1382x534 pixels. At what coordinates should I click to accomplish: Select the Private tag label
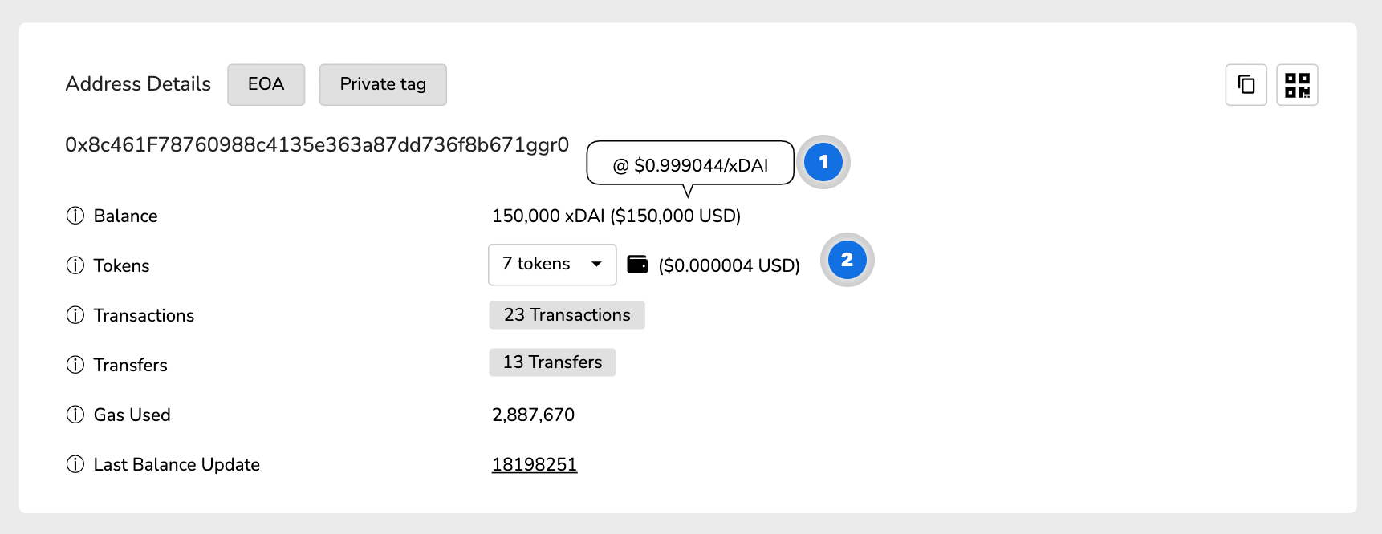point(383,84)
